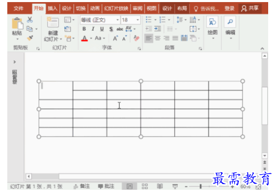276x195 pixels.
Task: Click the Text Direction icon
Action: click(x=193, y=20)
